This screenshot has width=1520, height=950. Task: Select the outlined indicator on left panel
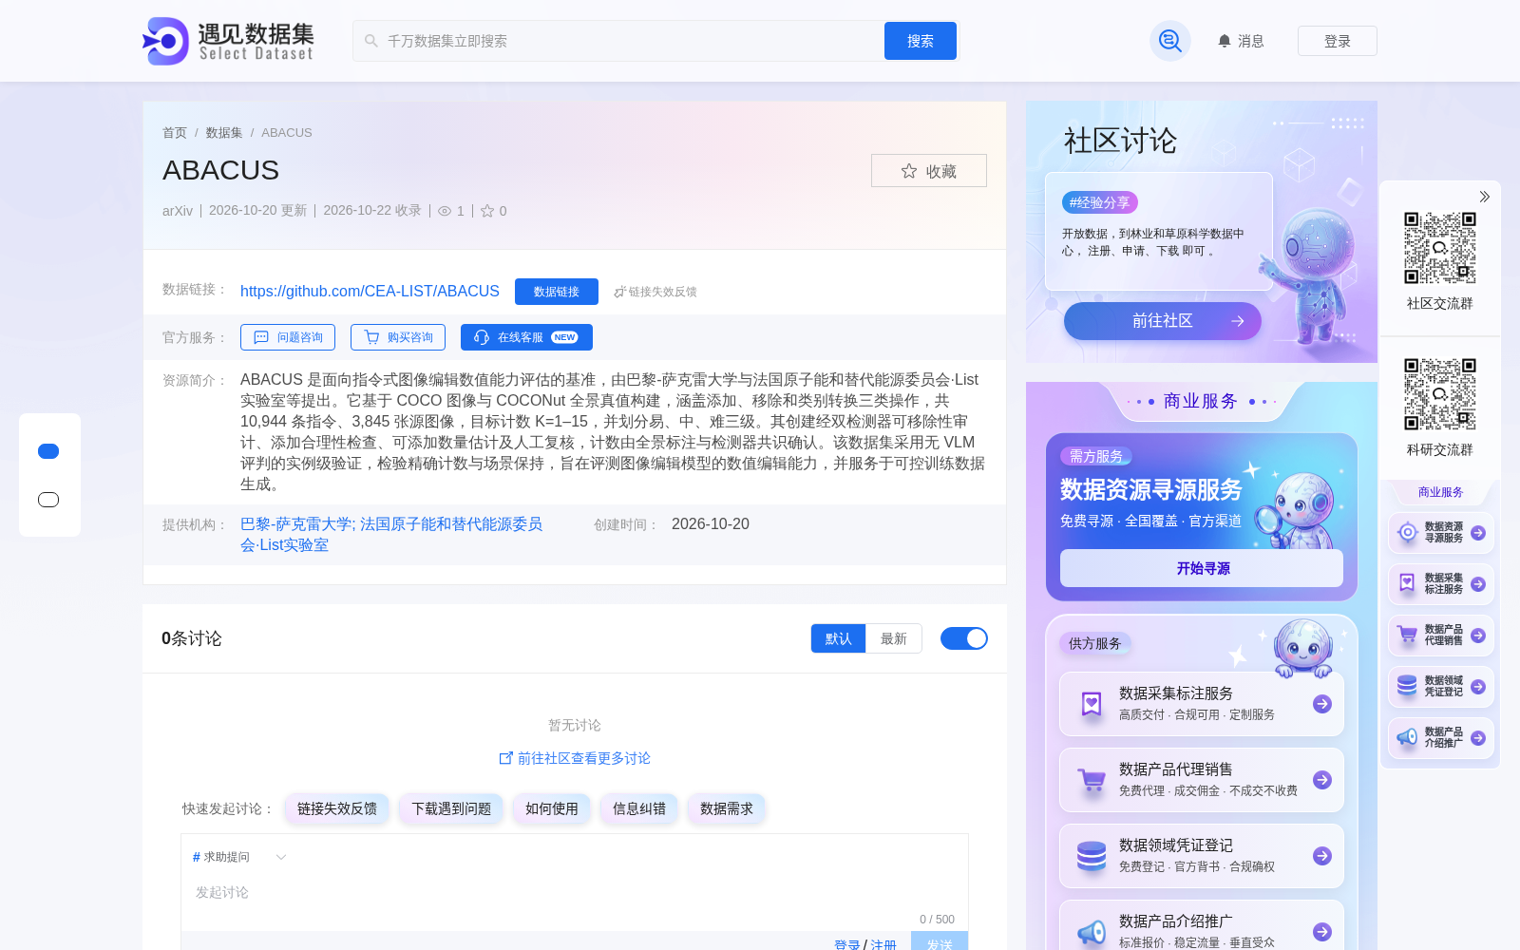coord(48,500)
